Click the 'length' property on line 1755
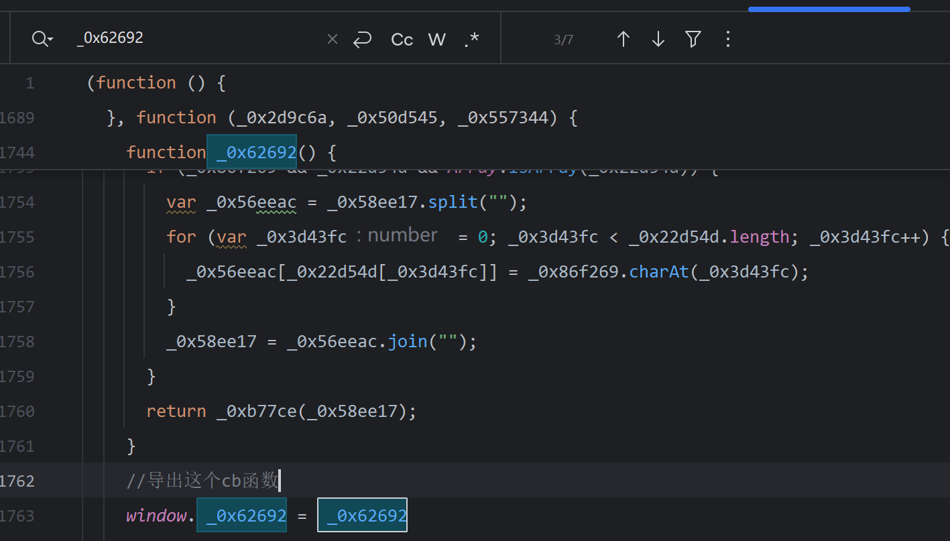The image size is (950, 541). point(760,237)
